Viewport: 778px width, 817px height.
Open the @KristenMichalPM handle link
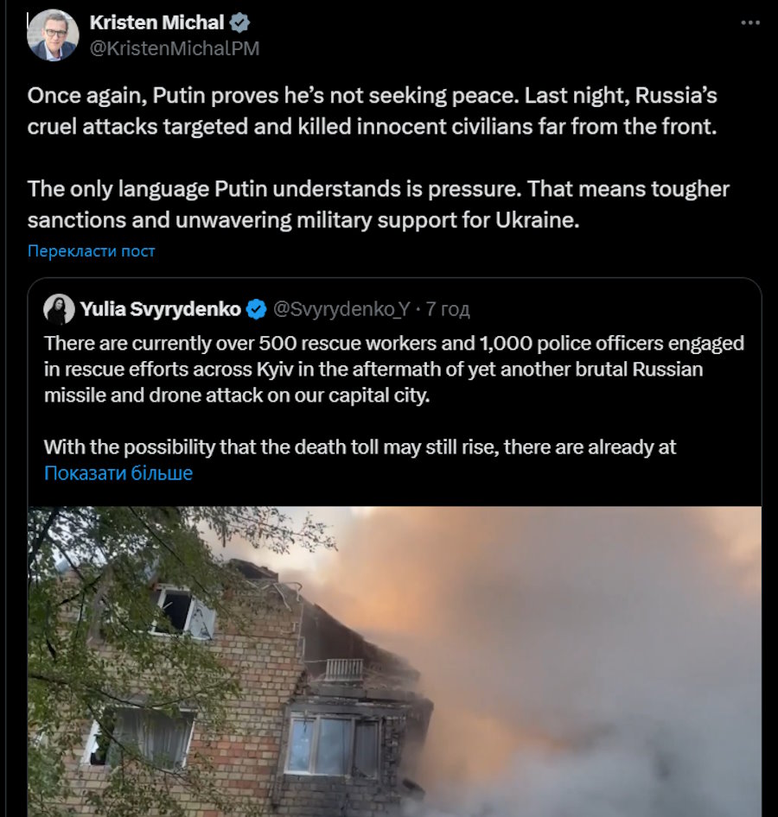point(174,48)
